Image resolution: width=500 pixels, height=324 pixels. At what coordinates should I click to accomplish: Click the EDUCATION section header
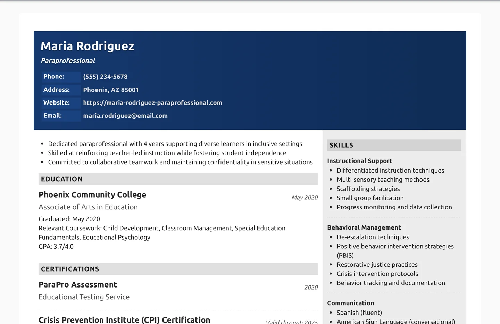178,179
